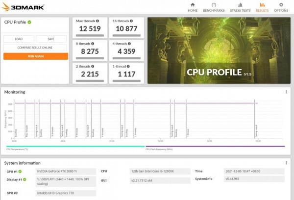Select the Results tab
Viewport: 294px width, 200px height.
(x=262, y=7)
